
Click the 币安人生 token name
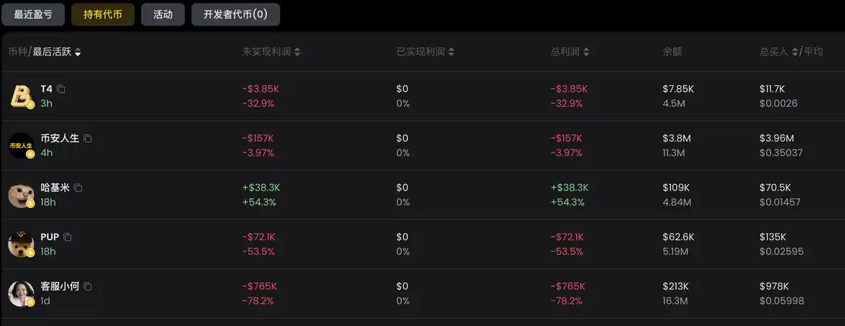pos(60,138)
